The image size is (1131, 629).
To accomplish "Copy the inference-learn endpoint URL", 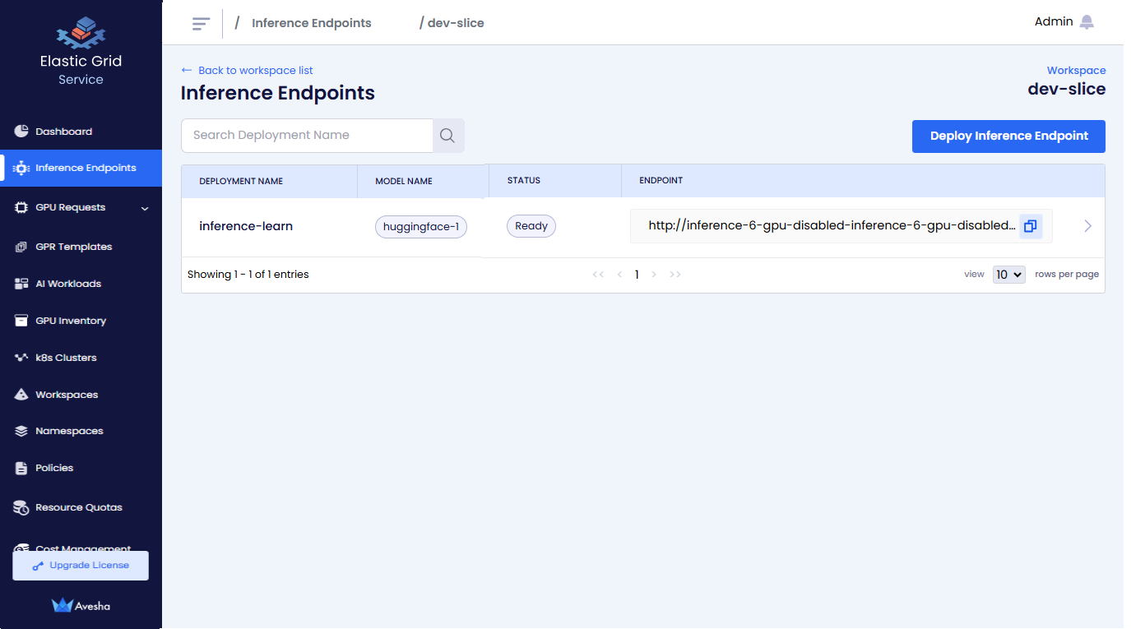I will pyautogui.click(x=1031, y=225).
